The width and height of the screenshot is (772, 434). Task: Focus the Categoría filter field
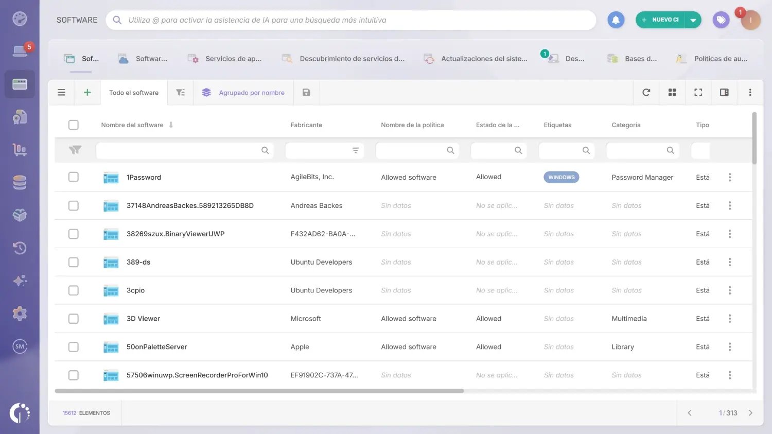pyautogui.click(x=643, y=150)
